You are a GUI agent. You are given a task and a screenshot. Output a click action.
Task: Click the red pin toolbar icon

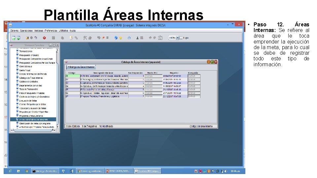pyautogui.click(x=103, y=38)
